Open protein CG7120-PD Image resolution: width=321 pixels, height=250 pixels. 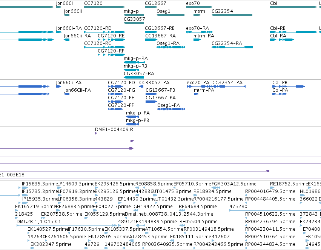(115, 86)
